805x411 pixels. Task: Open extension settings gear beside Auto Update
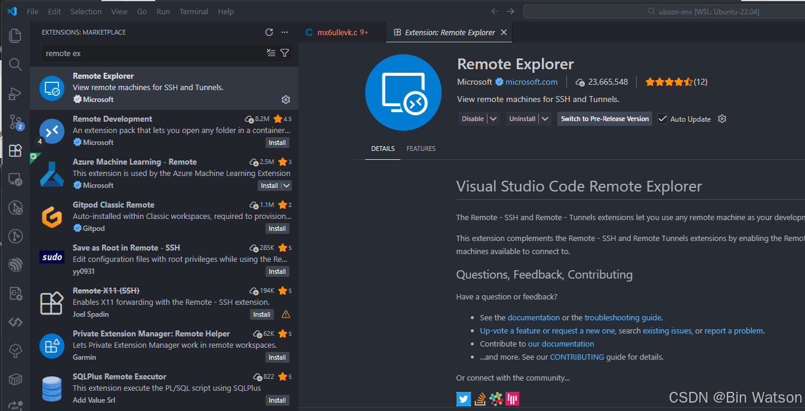click(x=722, y=119)
